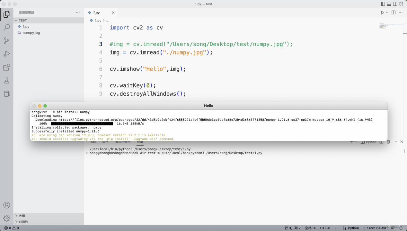Click 1.py in the breadcrumb
407x231 pixels.
[98, 20]
